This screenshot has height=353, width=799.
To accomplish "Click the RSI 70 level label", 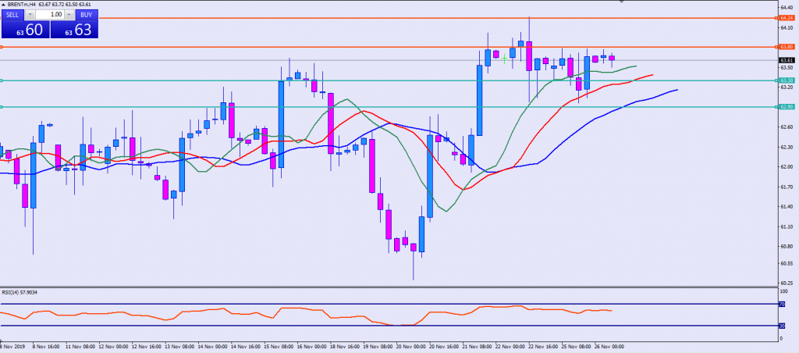I will tap(782, 304).
